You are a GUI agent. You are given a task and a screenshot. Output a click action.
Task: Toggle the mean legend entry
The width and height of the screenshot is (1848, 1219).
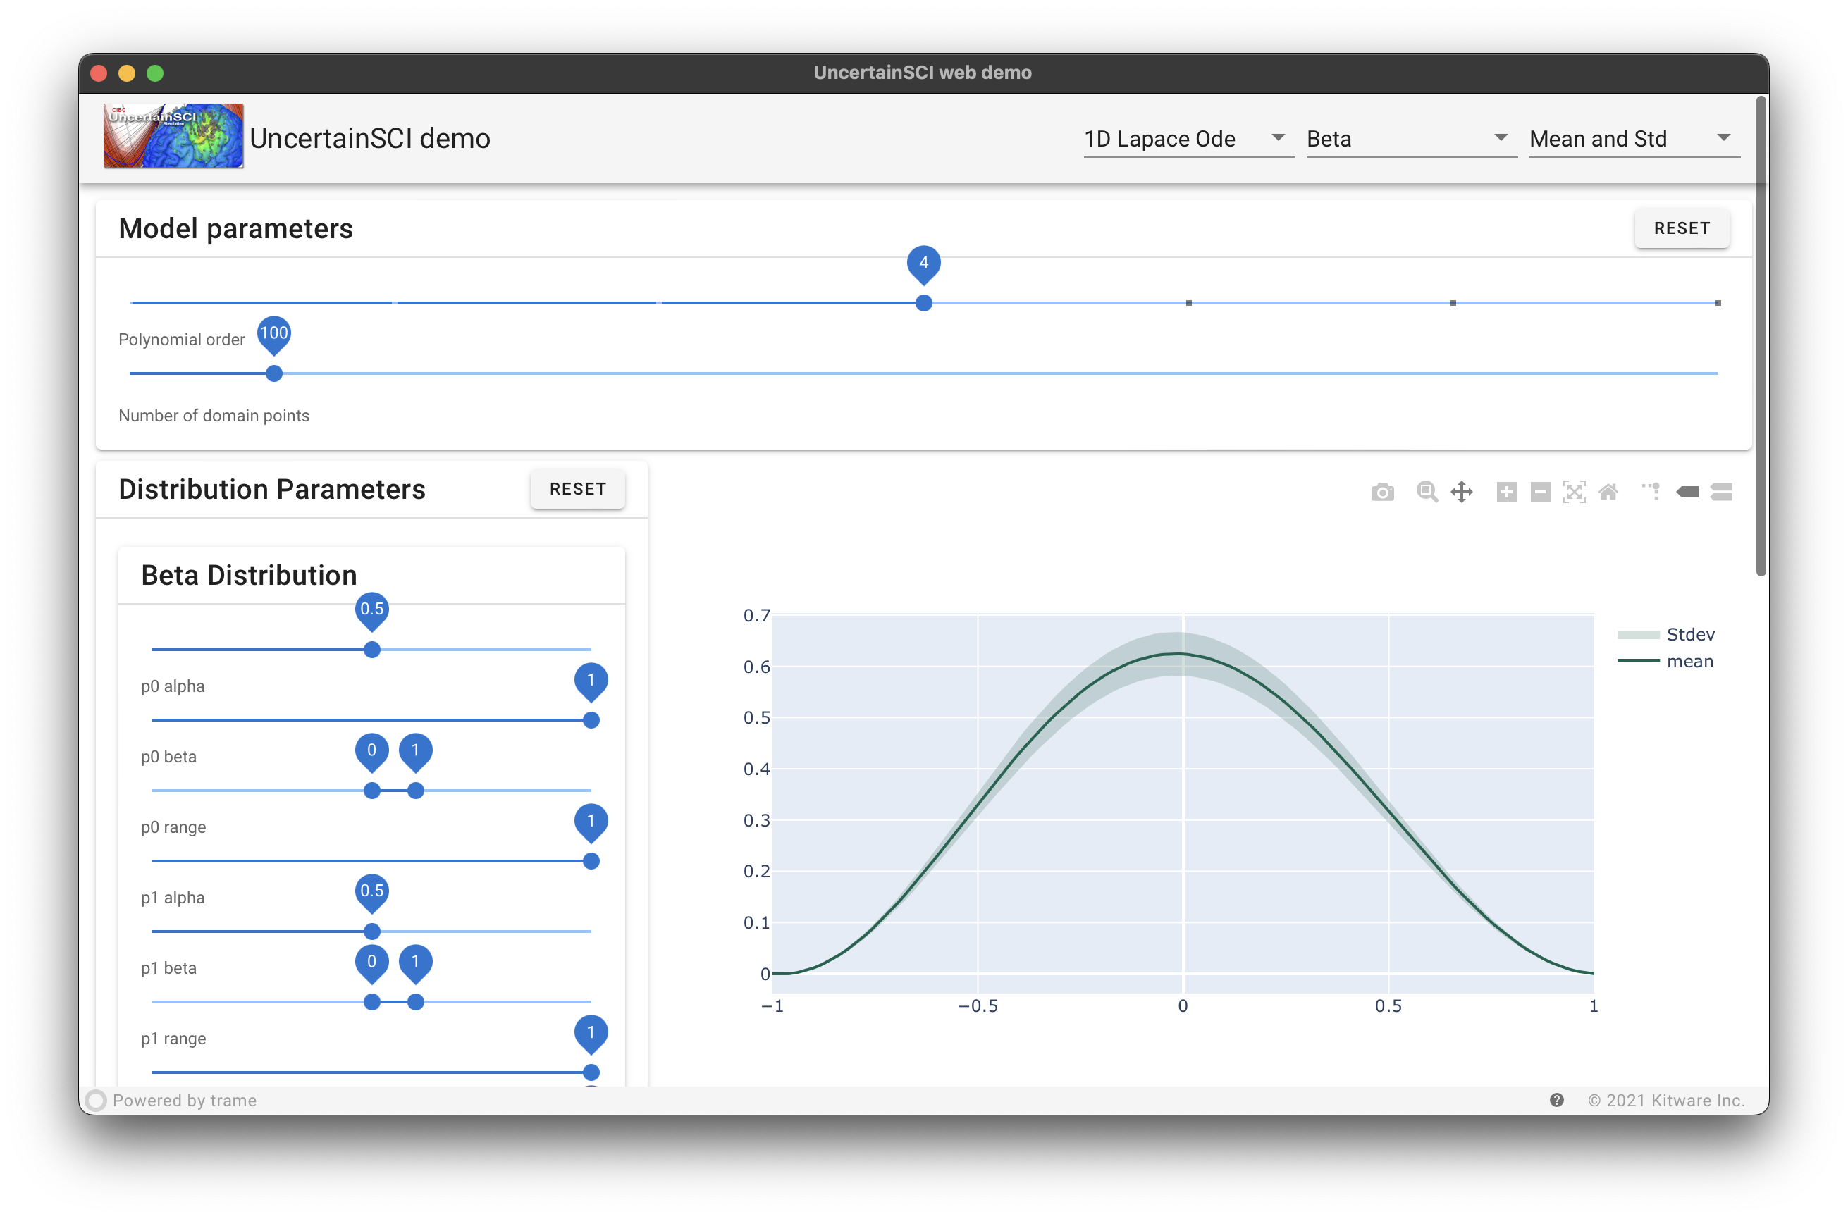coord(1666,662)
